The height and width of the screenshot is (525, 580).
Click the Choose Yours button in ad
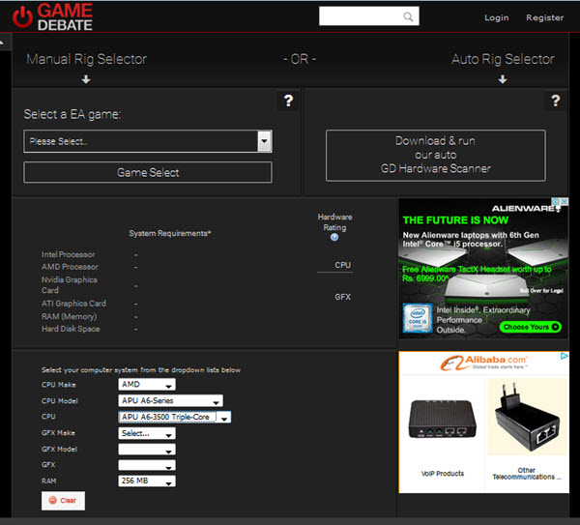(x=531, y=327)
